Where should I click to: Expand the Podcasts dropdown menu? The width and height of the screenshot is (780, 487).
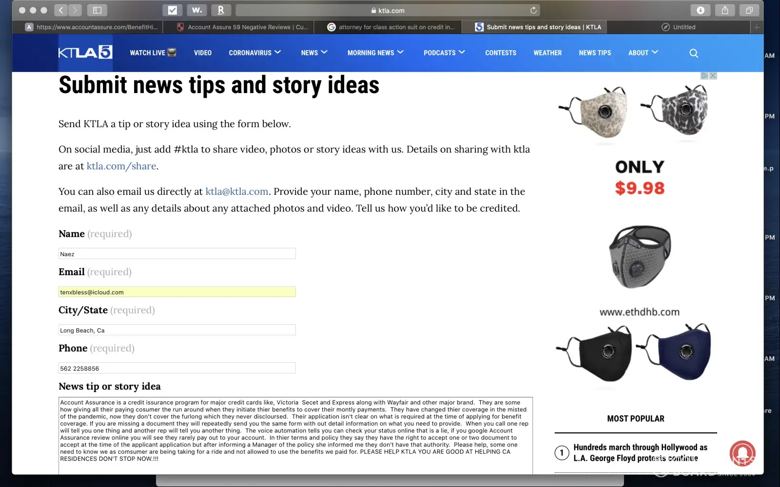coord(444,53)
